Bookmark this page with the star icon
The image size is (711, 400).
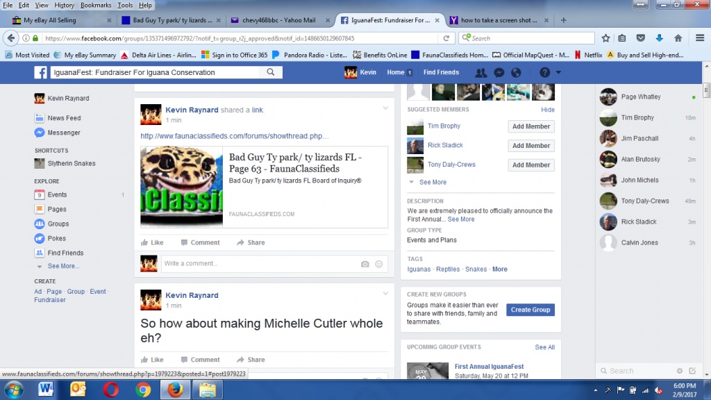tap(605, 38)
